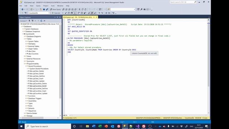Click the Quick Launch search field
The image size is (229, 129).
pyautogui.click(x=182, y=2)
